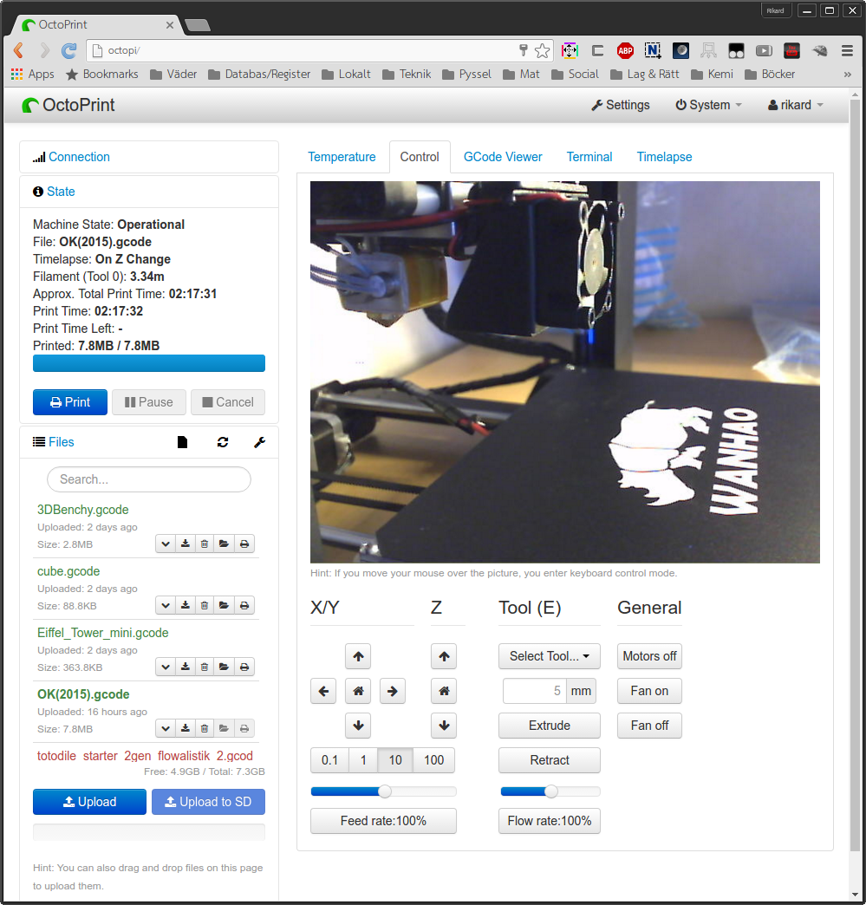Expand cube.gcode details chevron

tap(166, 605)
